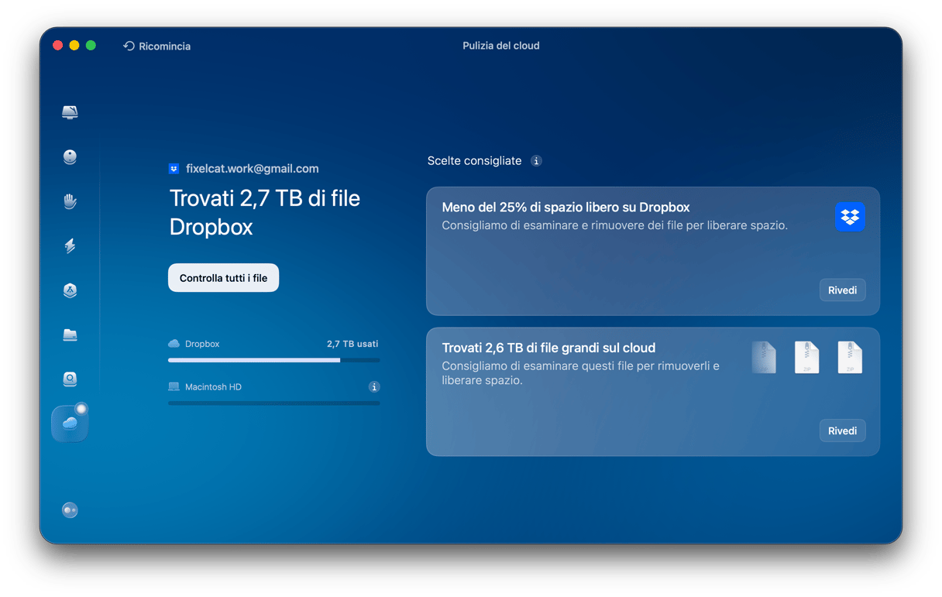The image size is (942, 597).
Task: Open Space Lens disk icon in sidebar
Action: coord(70,379)
